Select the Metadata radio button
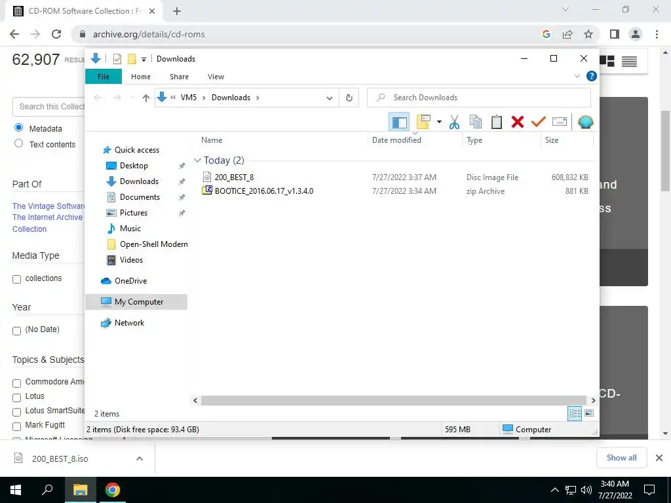 18,128
